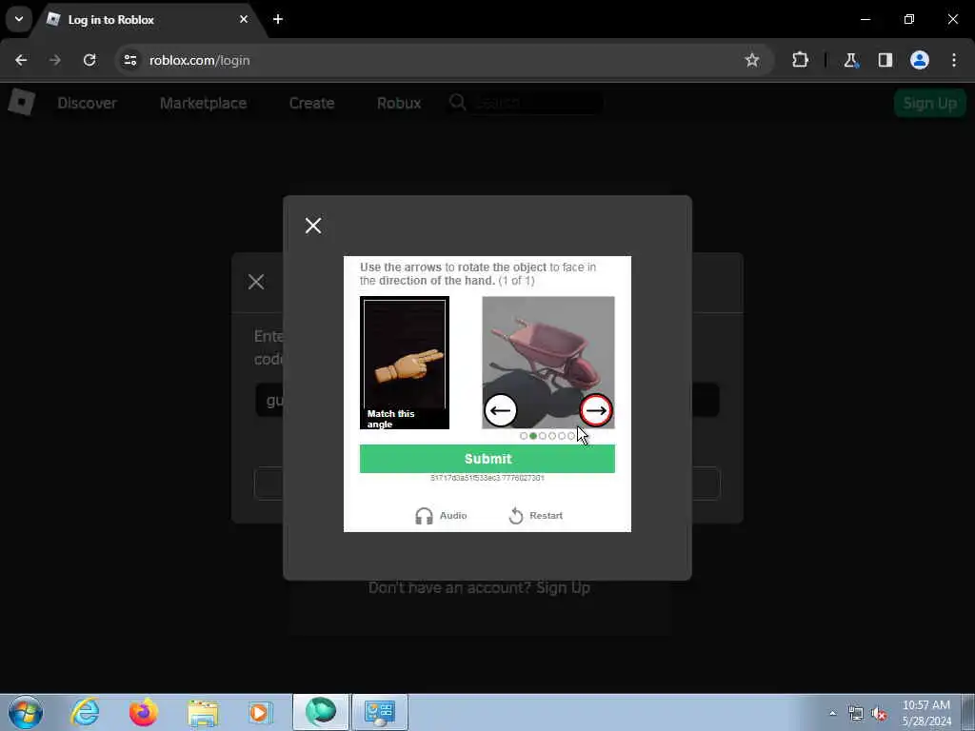Image resolution: width=975 pixels, height=731 pixels.
Task: Open the Create page
Action: [x=311, y=103]
